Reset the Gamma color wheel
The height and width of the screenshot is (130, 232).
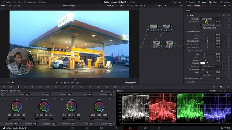coord(55,99)
